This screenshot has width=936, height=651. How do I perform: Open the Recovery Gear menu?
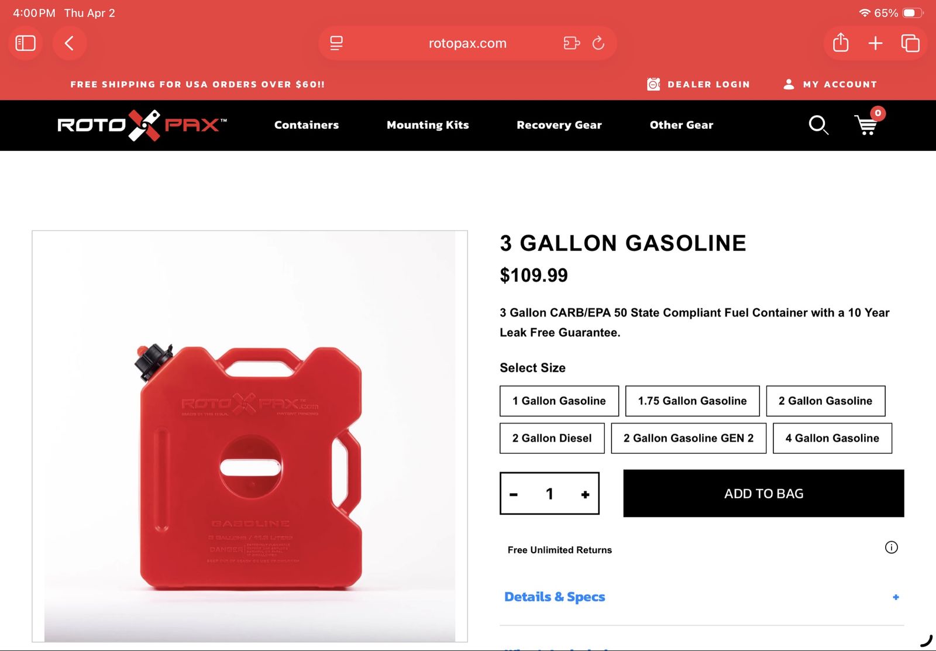click(x=559, y=125)
